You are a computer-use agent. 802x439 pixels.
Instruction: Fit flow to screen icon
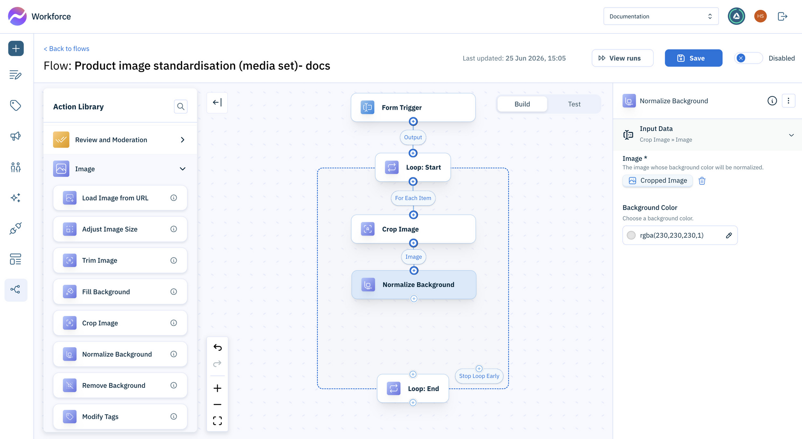pos(218,421)
